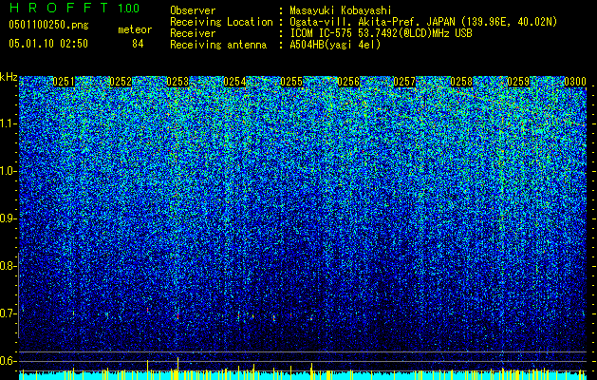Click the observer name Masayuki Kobayashi
Screen dimensions: 597x380
coord(341,10)
